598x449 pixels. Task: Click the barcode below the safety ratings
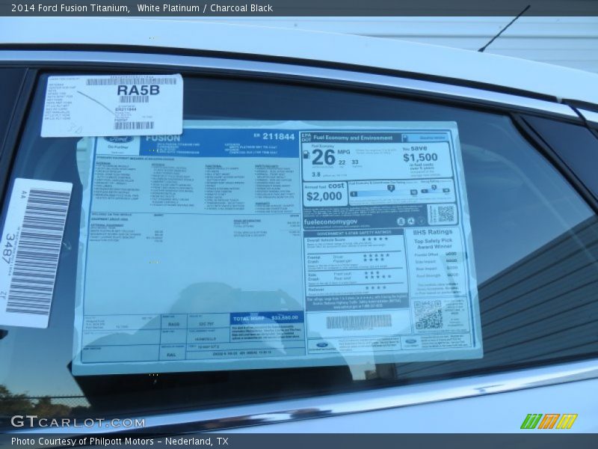tap(358, 322)
